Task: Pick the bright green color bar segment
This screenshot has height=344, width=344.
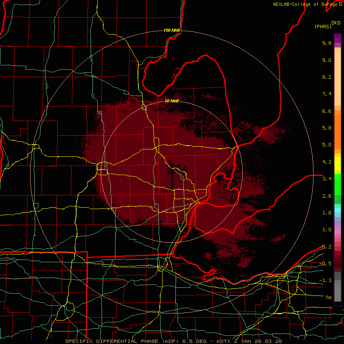Action: coord(338,185)
